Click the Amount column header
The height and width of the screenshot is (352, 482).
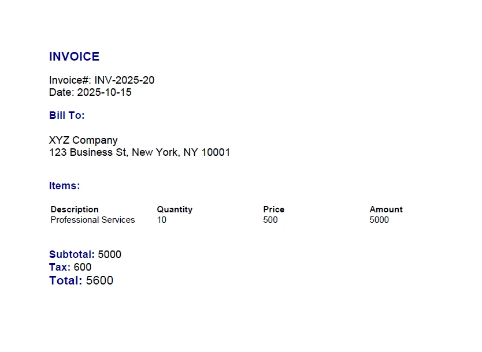tap(386, 209)
